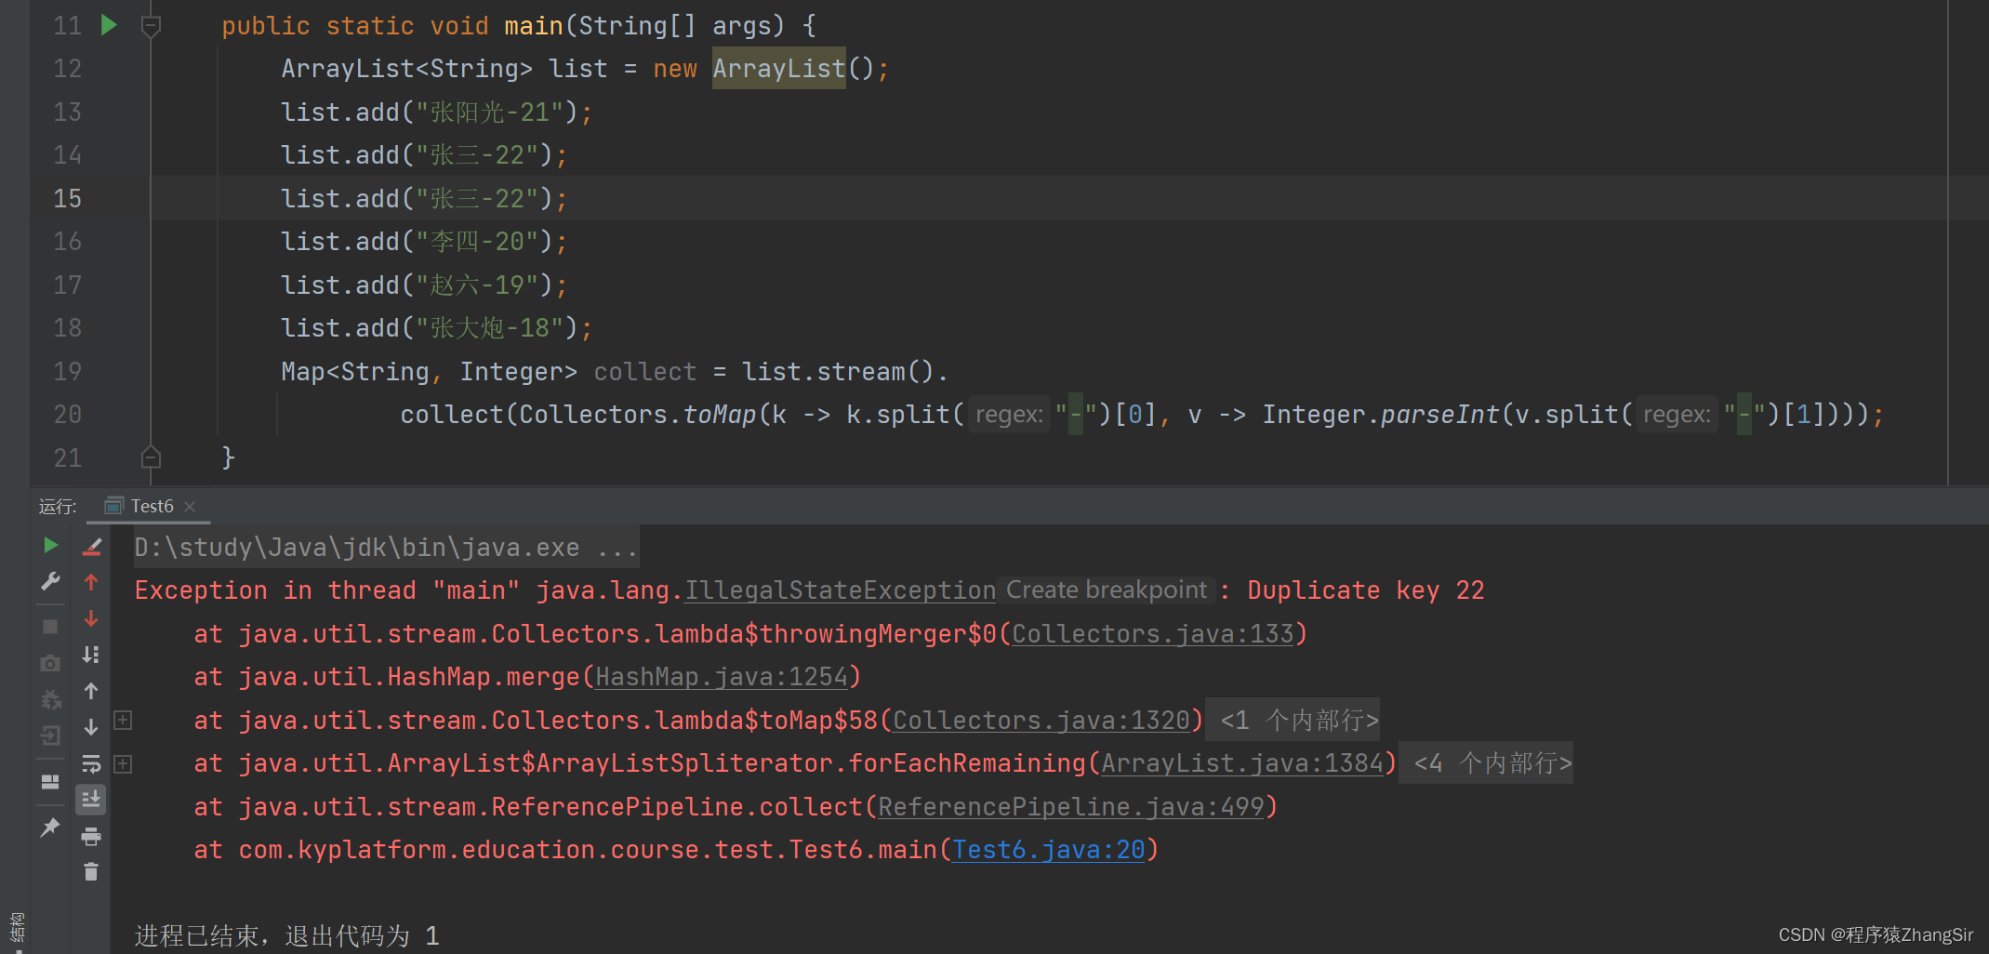Go up the stack trace with white arrow
1989x954 pixels.
tap(91, 691)
